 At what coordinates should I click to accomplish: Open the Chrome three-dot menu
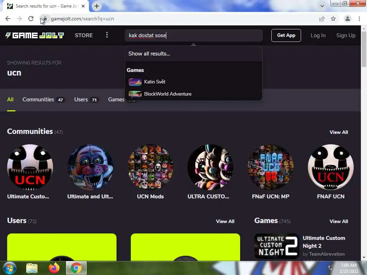pyautogui.click(x=359, y=19)
